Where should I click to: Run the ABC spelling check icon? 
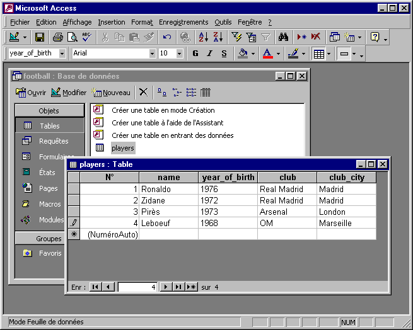click(86, 37)
